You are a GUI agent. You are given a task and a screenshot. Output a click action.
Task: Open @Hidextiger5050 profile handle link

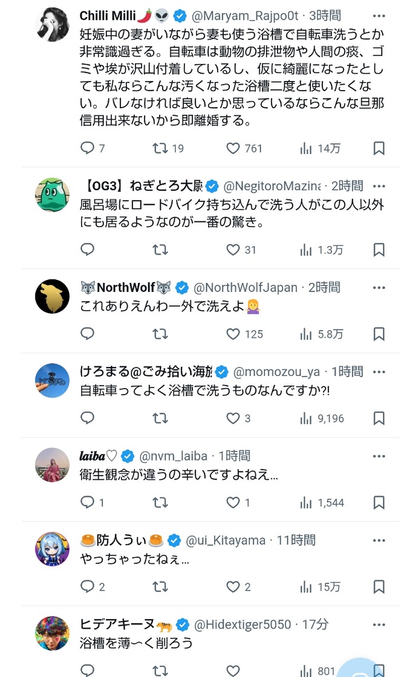click(x=242, y=624)
